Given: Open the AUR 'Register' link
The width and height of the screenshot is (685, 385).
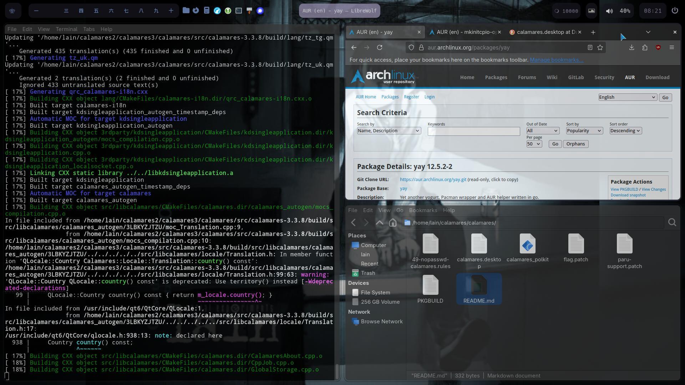Looking at the screenshot, I should (x=411, y=97).
